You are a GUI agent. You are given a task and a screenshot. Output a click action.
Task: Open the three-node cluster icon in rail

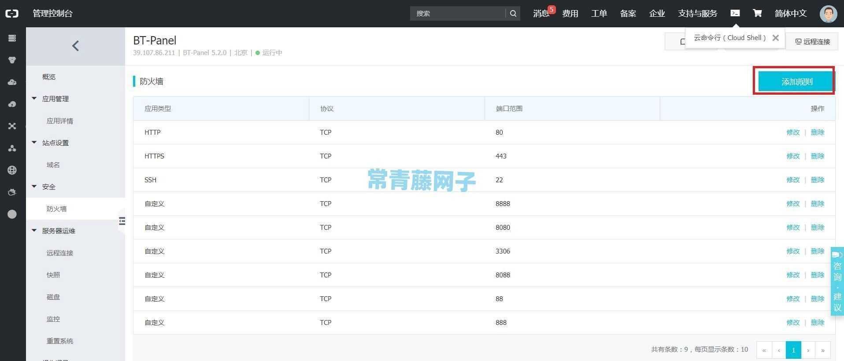click(12, 148)
